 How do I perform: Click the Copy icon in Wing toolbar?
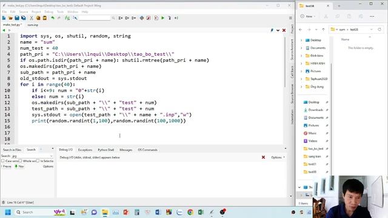38,18
